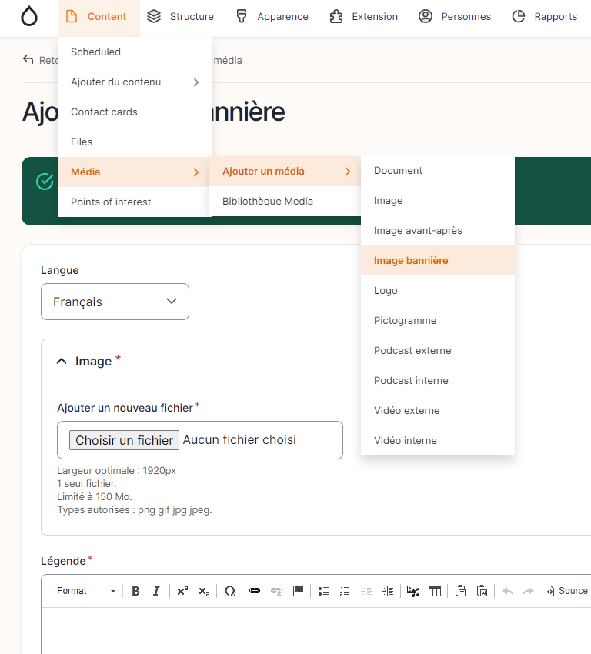Click the superscript icon

coord(182,591)
